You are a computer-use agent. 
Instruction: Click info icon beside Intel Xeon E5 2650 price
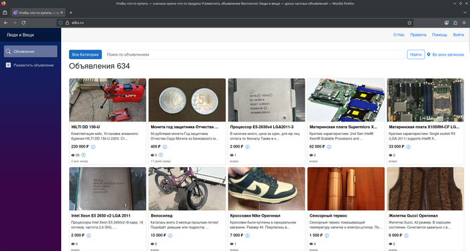coord(89,236)
